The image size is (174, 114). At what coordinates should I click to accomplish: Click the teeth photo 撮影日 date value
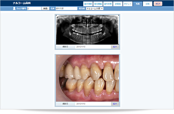[x=81, y=104]
